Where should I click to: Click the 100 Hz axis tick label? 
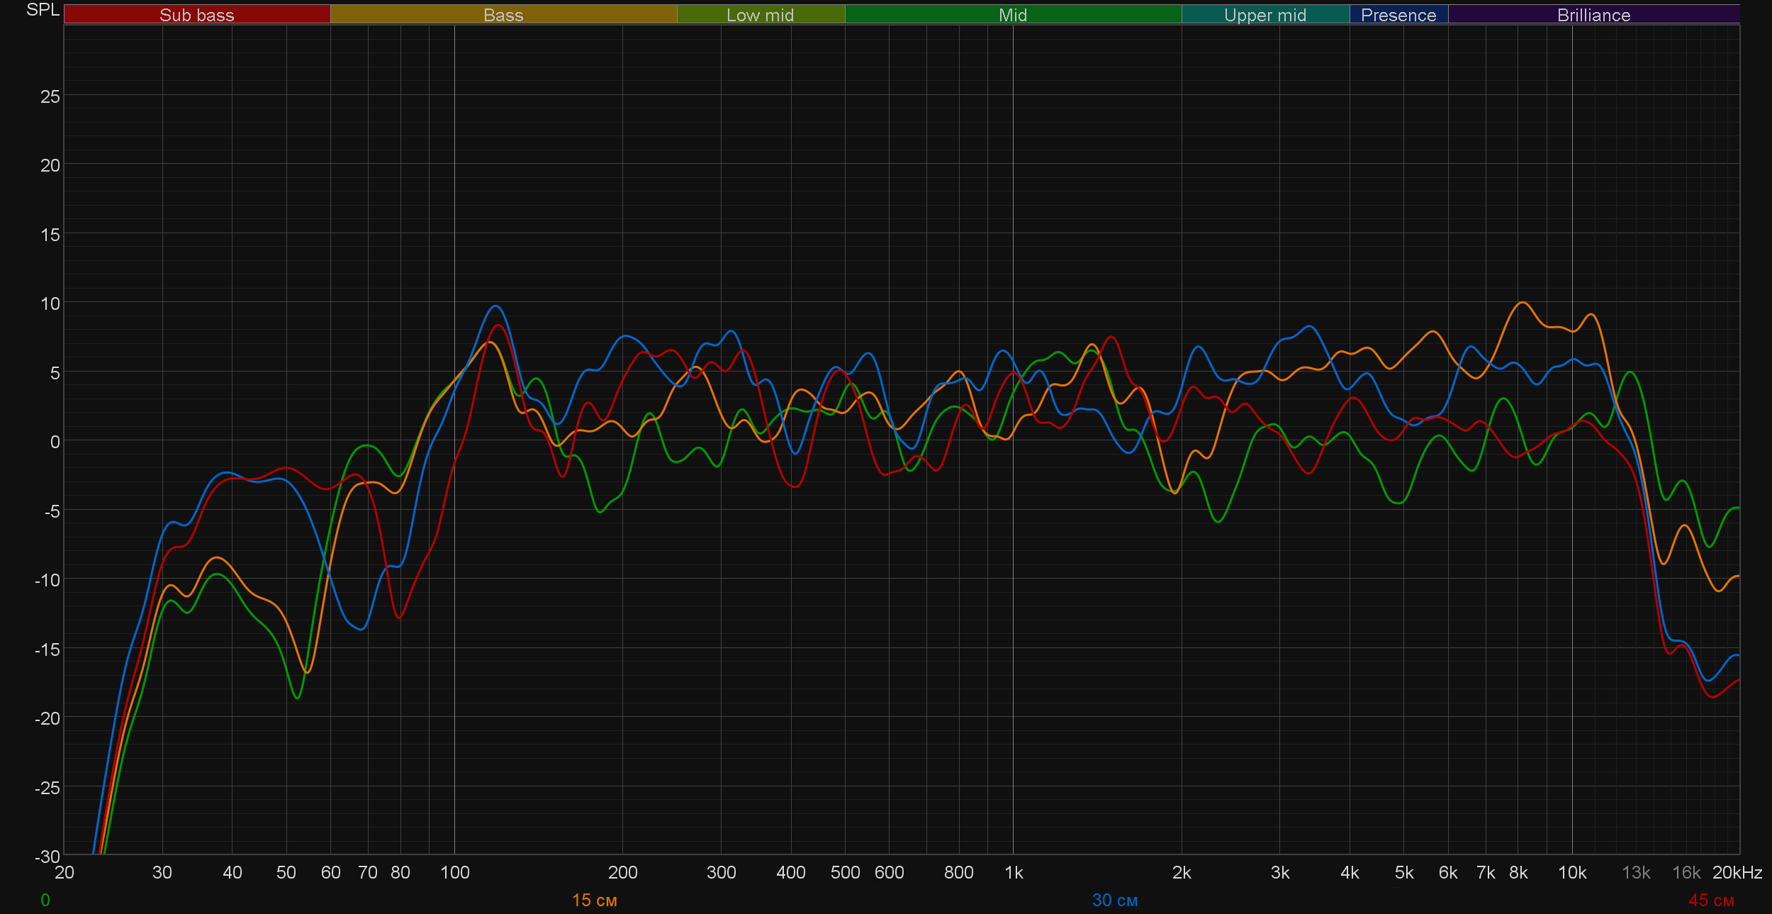coord(454,872)
